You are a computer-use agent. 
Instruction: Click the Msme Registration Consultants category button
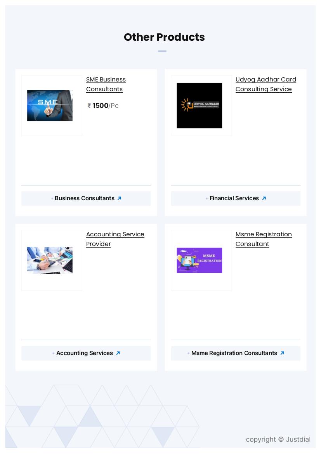pos(236,353)
